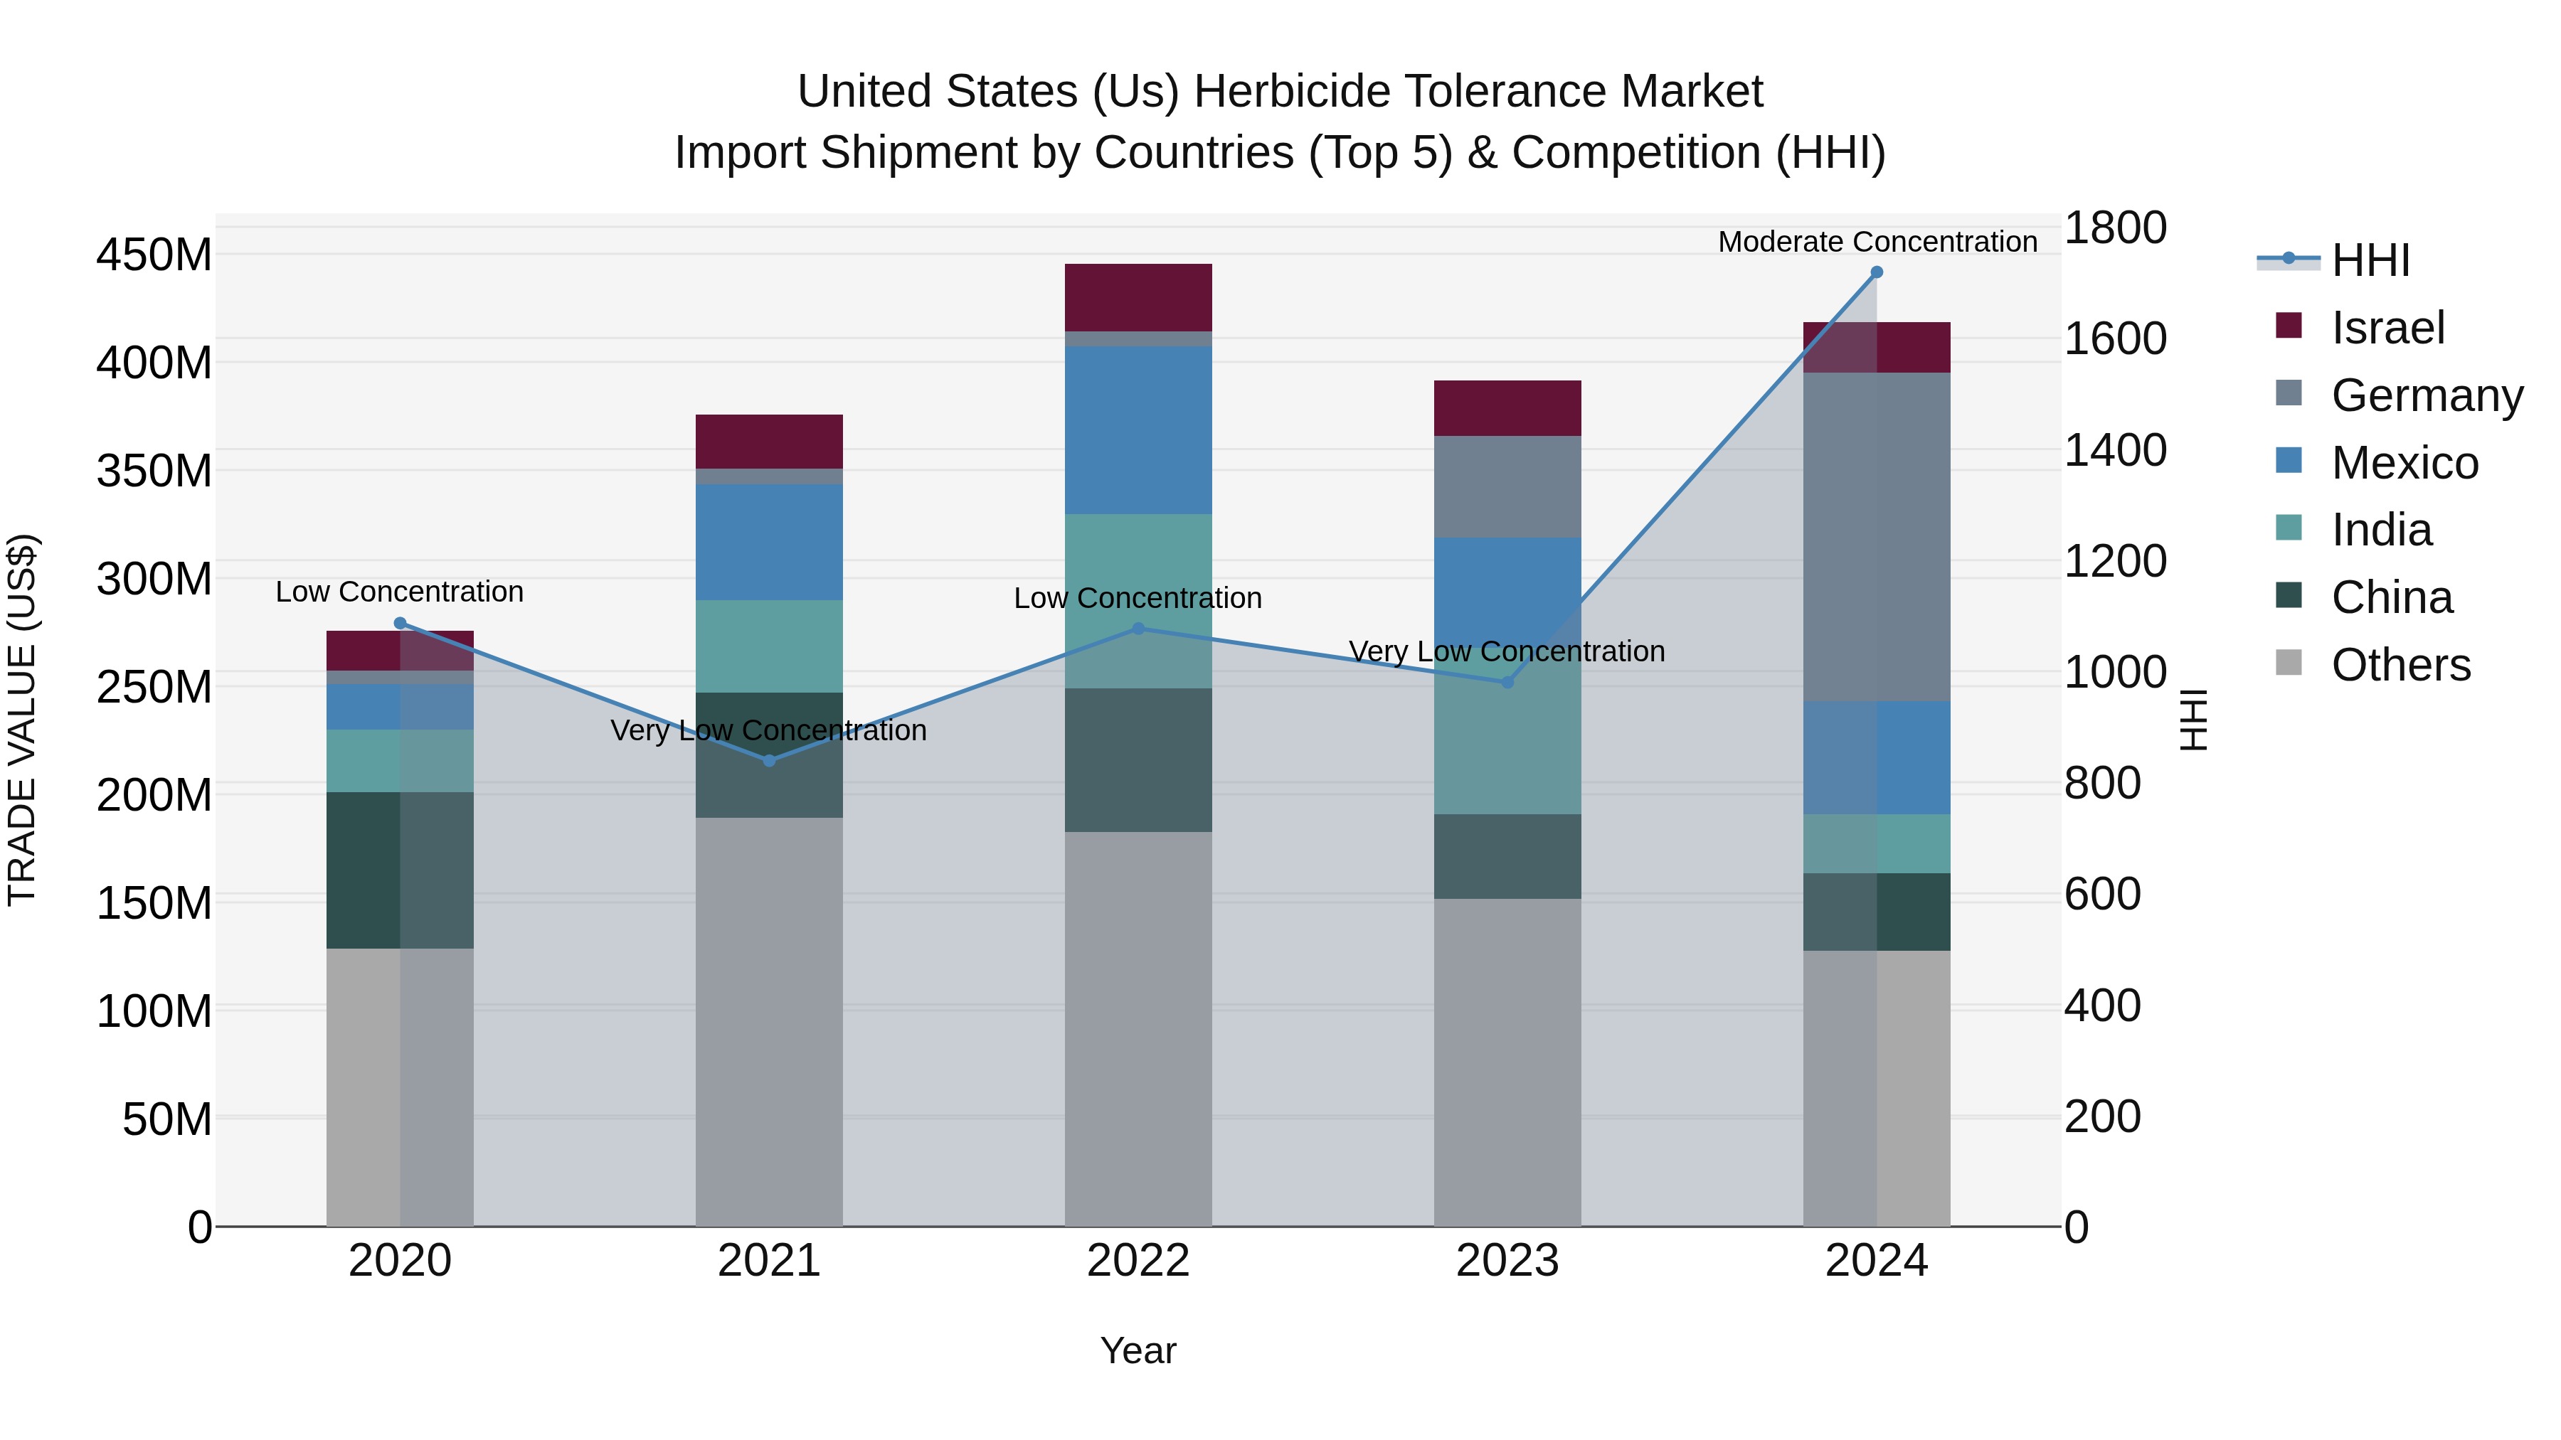This screenshot has height=1440, width=2561.
Task: Click the HHI data point for 2021
Action: coord(770,760)
